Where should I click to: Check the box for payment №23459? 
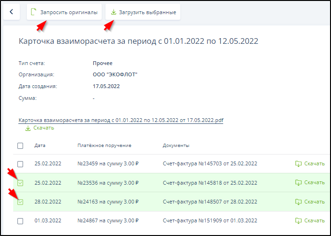click(20, 164)
